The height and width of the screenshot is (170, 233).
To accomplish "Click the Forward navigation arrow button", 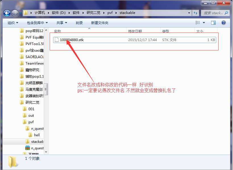I will point(15,13).
